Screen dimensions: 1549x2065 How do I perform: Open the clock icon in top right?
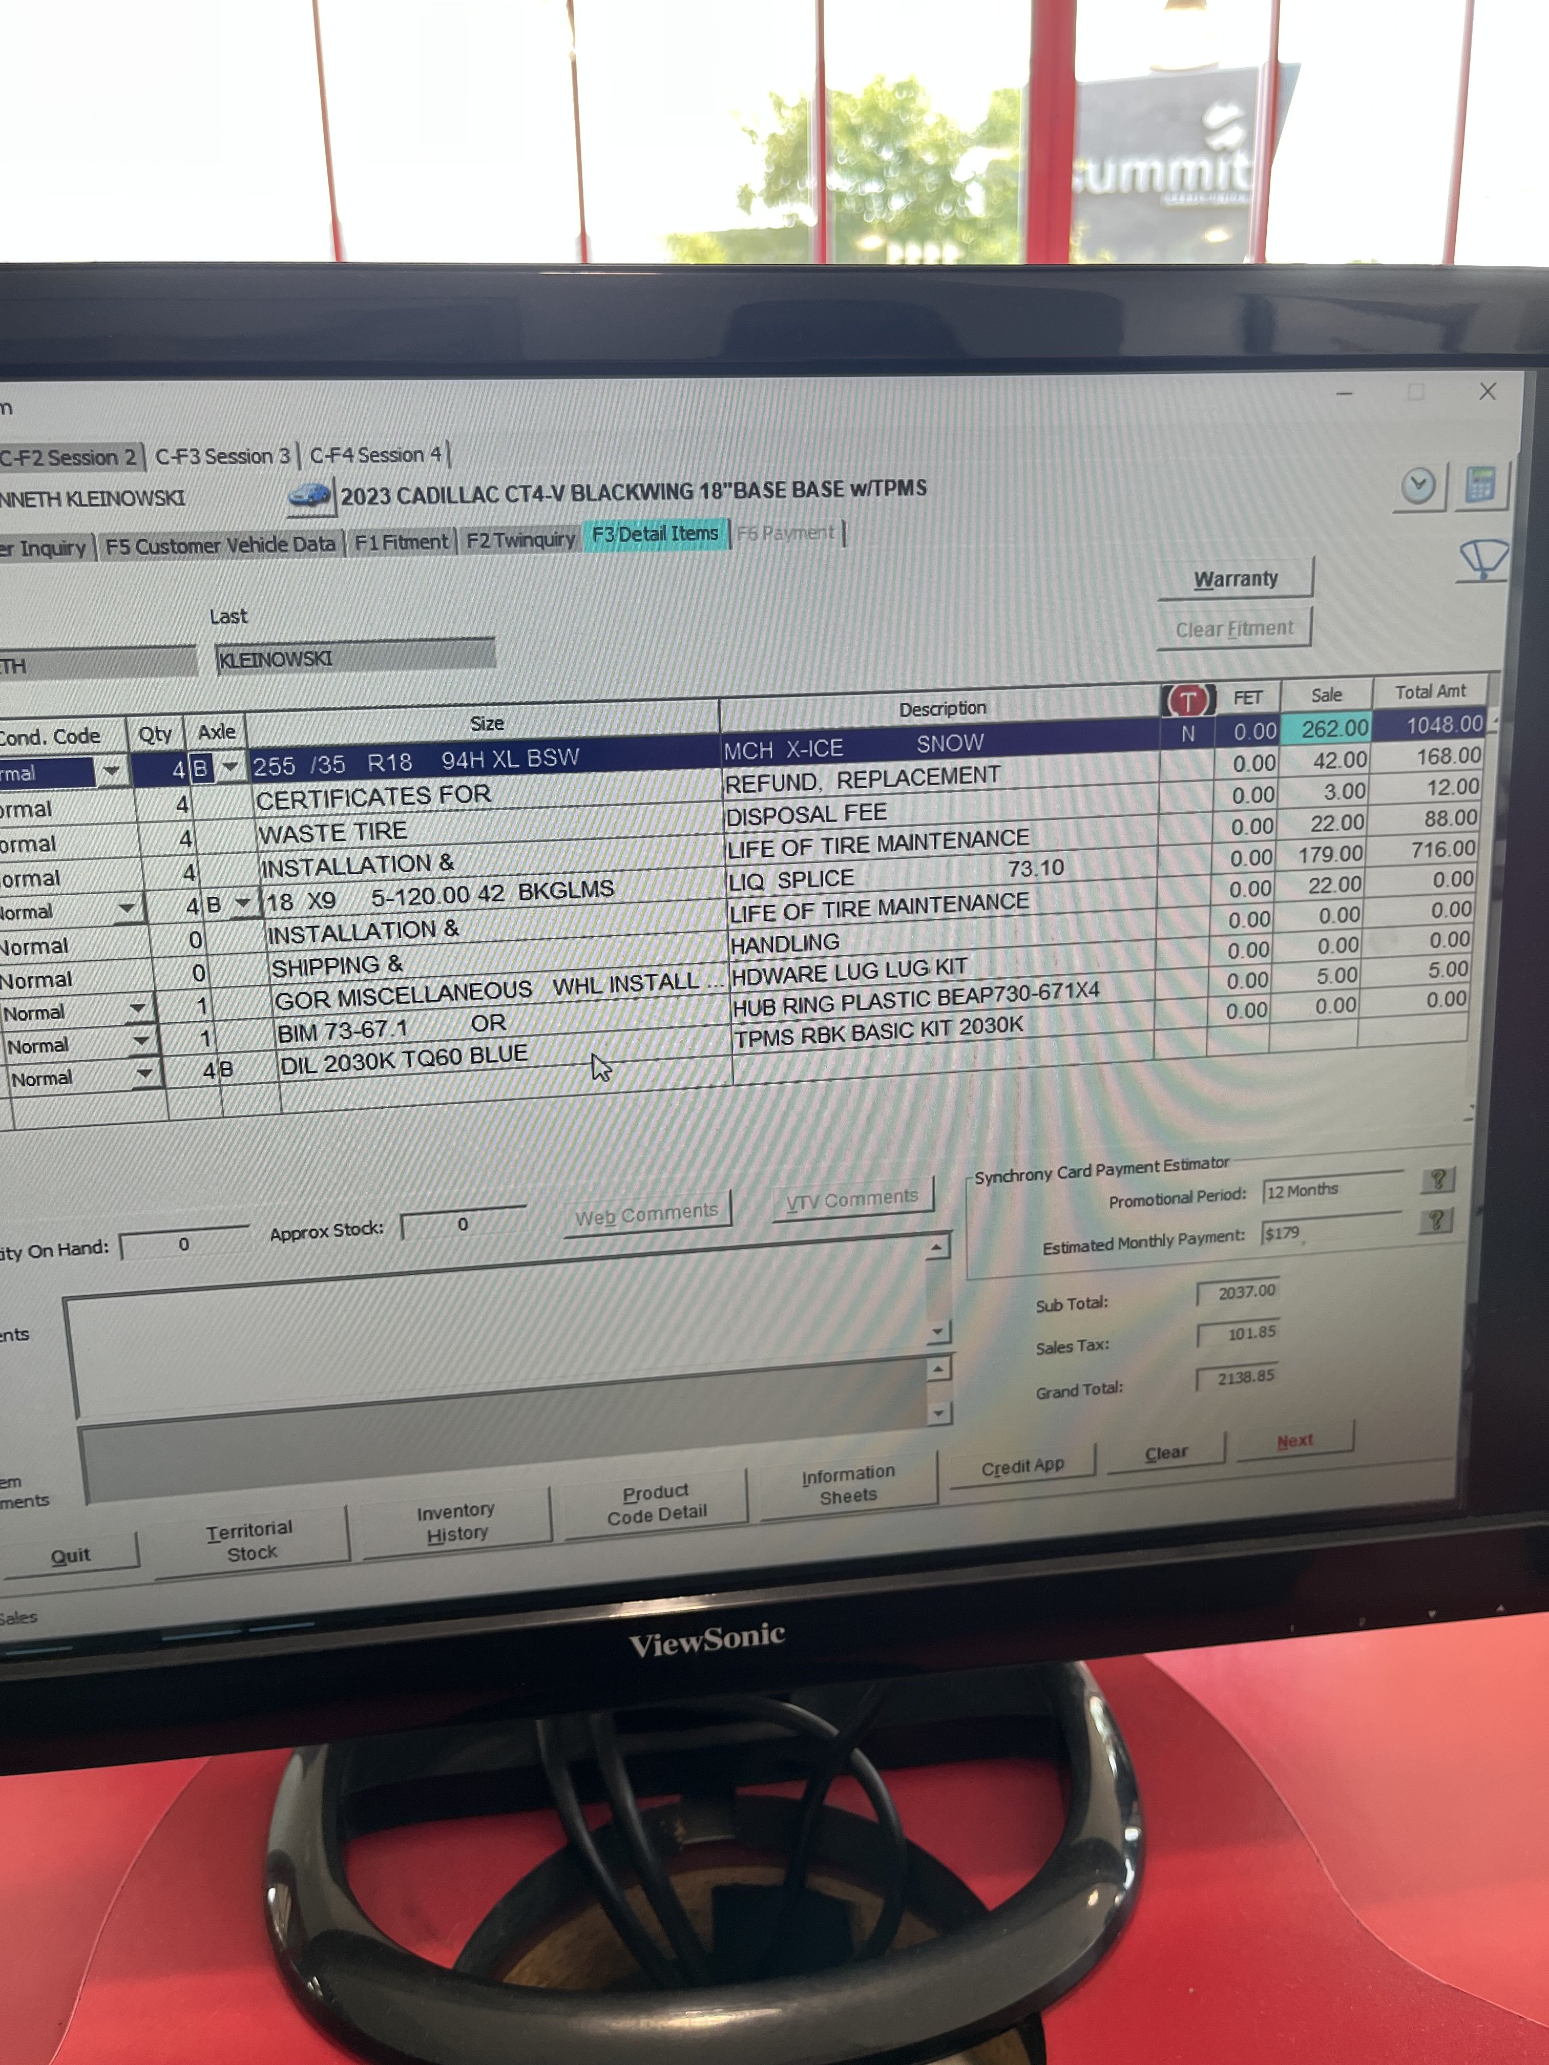[x=1418, y=486]
